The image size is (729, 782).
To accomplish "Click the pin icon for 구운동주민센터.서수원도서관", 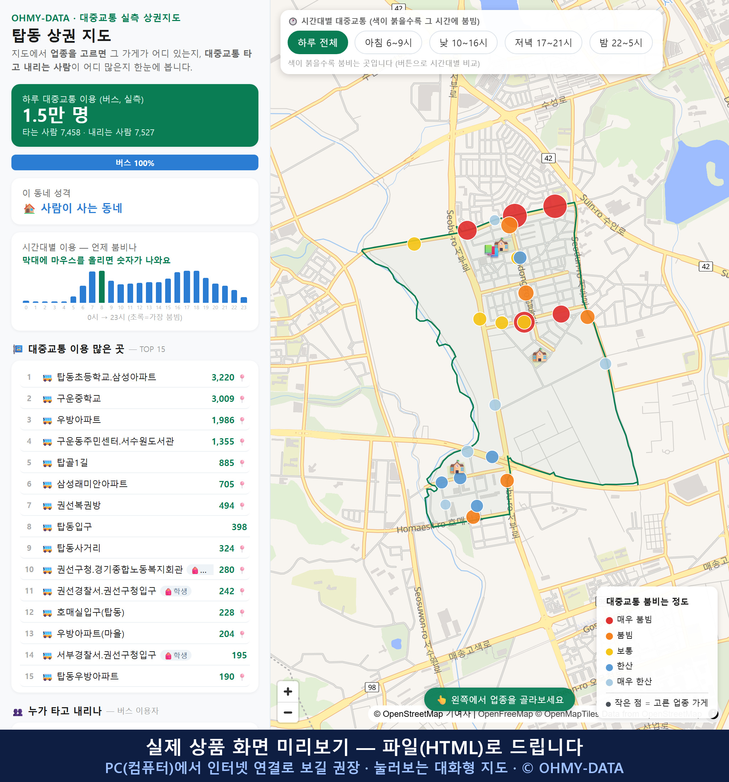I will pos(242,442).
